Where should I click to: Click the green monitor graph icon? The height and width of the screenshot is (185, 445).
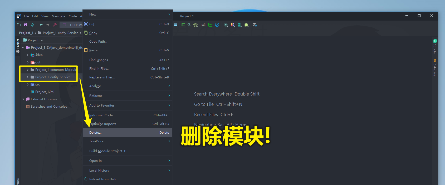210,25
